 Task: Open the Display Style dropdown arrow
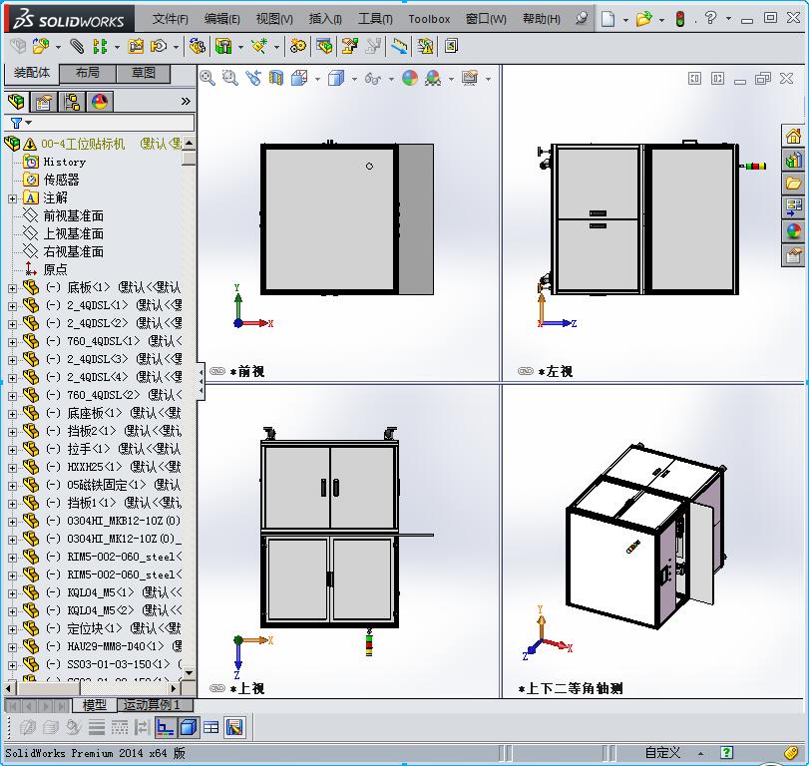coord(353,79)
